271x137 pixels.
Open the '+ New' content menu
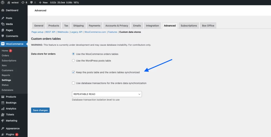(x=43, y=2)
